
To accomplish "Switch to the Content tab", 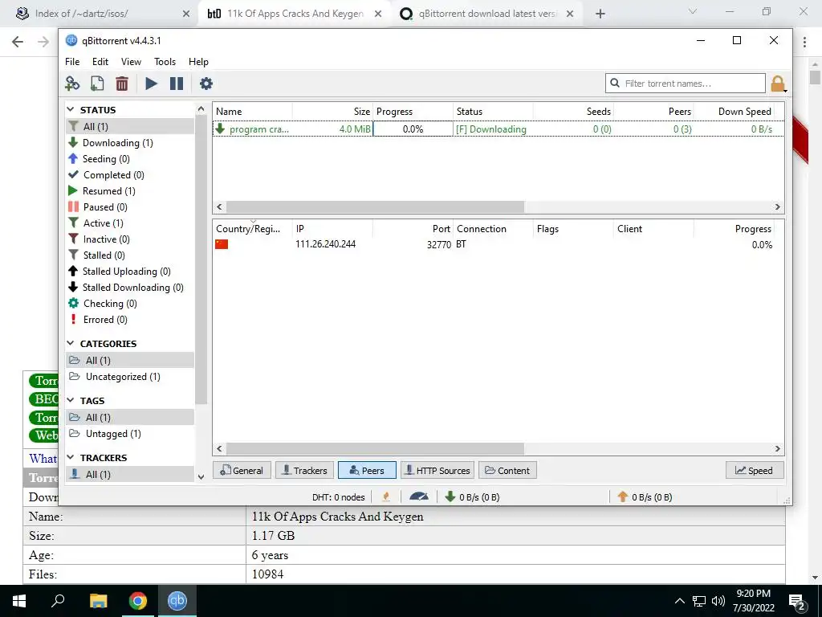I will (x=507, y=471).
